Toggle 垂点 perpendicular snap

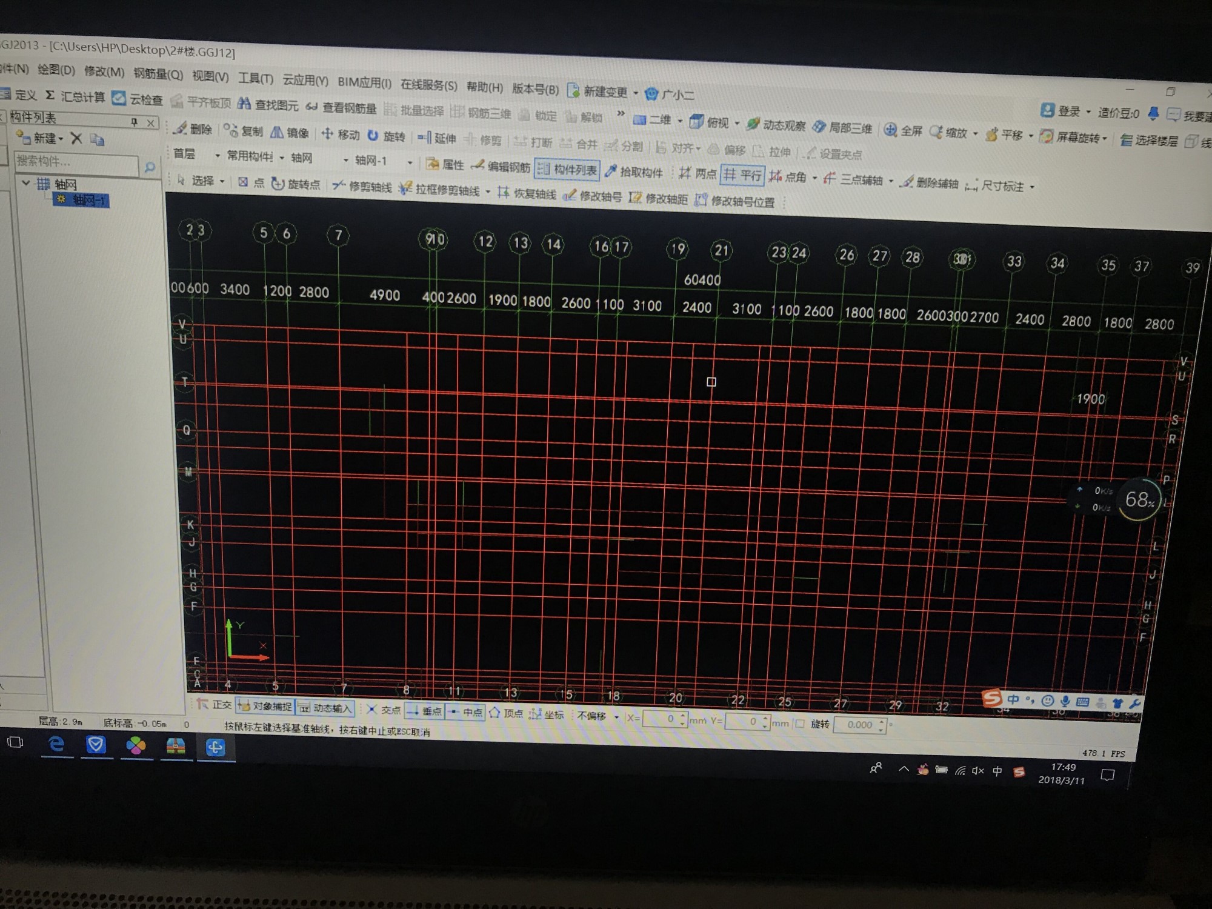point(424,711)
